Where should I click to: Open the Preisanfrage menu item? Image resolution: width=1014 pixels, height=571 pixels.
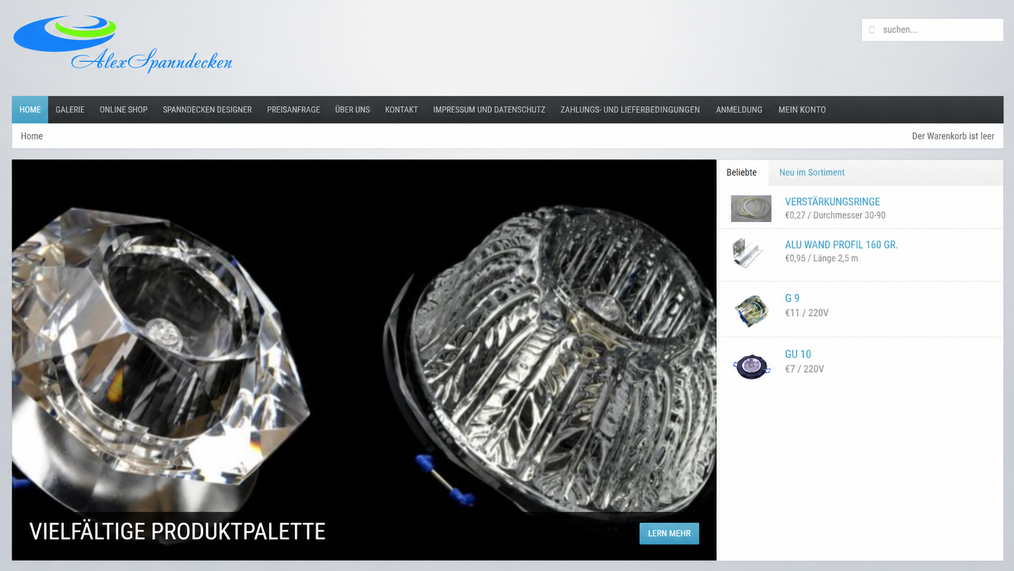tap(294, 110)
